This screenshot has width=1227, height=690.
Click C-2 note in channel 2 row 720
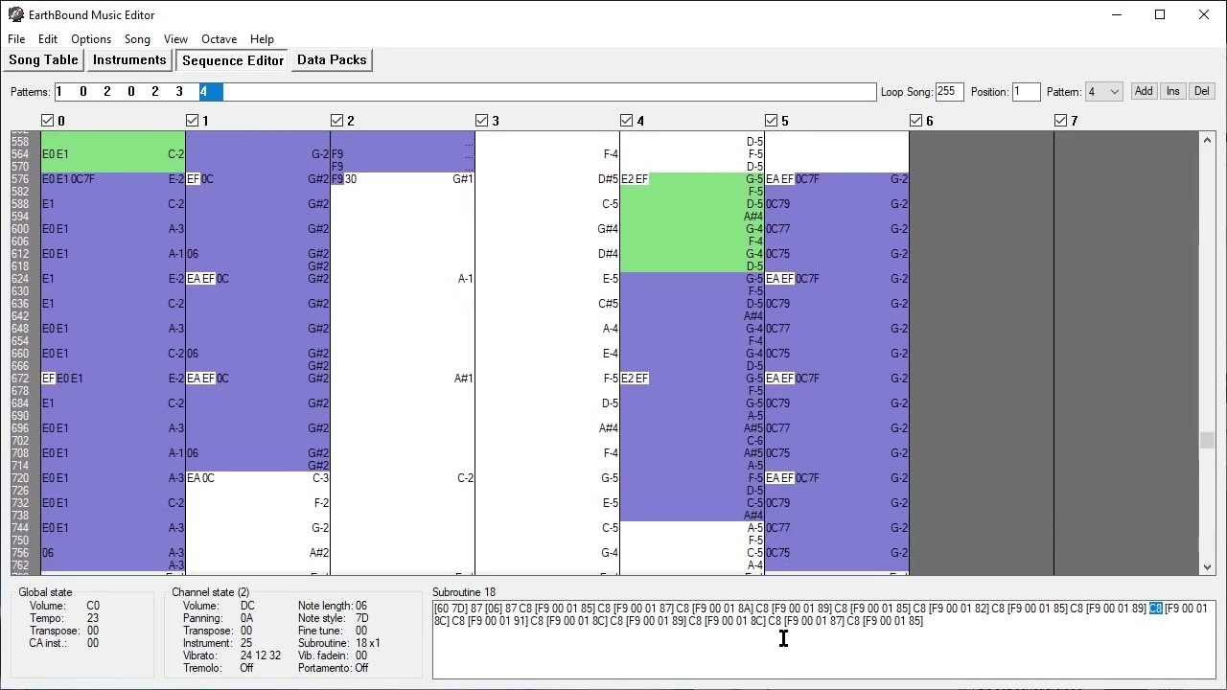point(465,478)
